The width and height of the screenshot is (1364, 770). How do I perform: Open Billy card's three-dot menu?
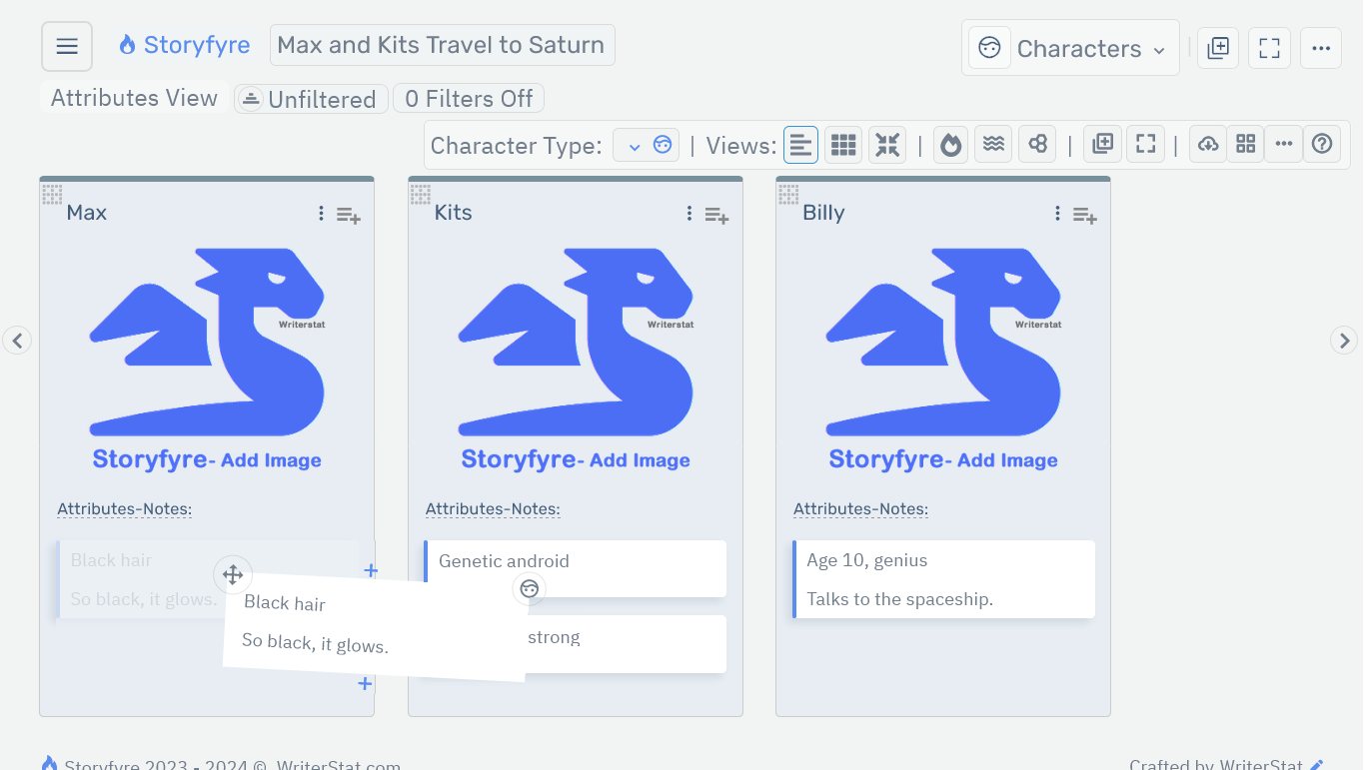(x=1056, y=213)
